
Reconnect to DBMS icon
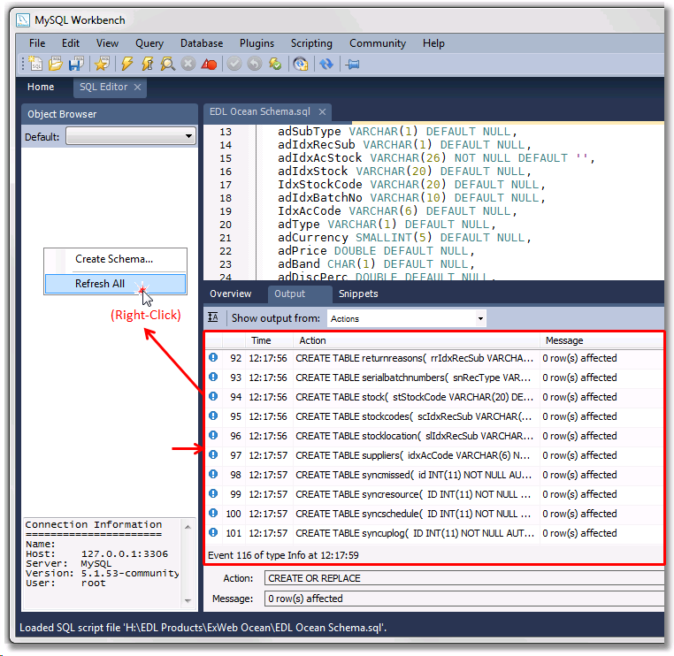(x=301, y=64)
